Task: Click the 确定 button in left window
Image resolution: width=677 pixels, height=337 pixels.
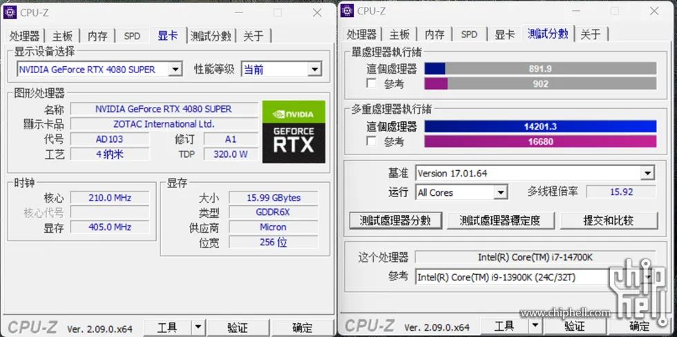Action: pos(303,327)
